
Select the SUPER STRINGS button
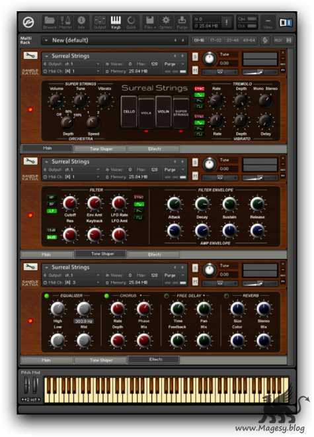click(x=181, y=113)
